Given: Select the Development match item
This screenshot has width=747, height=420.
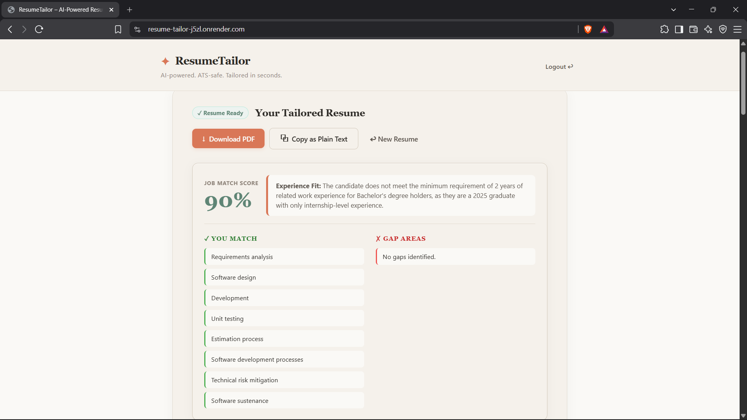Looking at the screenshot, I should pos(284,298).
